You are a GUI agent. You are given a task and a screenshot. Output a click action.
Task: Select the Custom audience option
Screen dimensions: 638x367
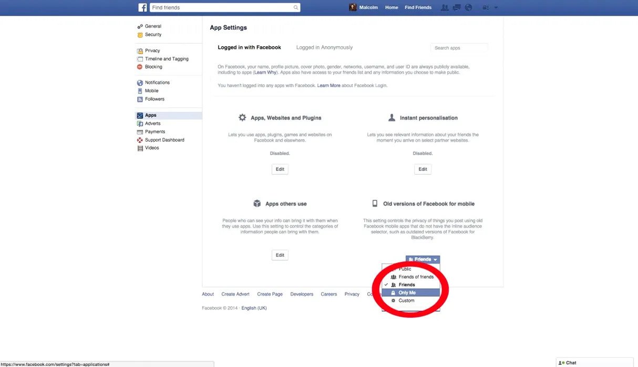tap(406, 300)
